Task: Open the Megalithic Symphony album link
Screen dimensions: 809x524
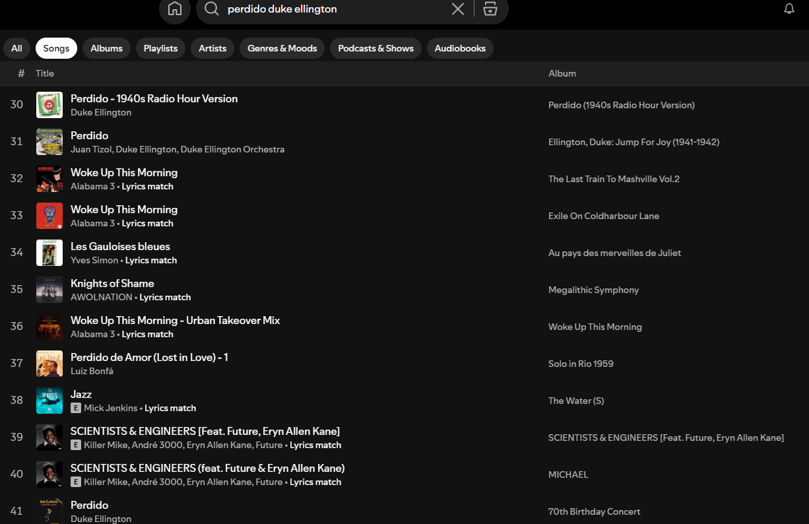Action: click(593, 290)
